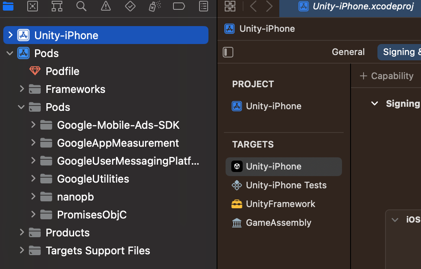Go back with the left arrow
The height and width of the screenshot is (269, 421).
[253, 6]
